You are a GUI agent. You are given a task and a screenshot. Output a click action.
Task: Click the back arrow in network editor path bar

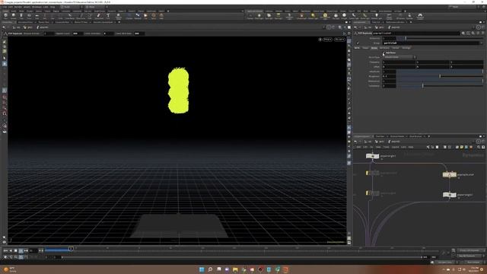pyautogui.click(x=356, y=142)
